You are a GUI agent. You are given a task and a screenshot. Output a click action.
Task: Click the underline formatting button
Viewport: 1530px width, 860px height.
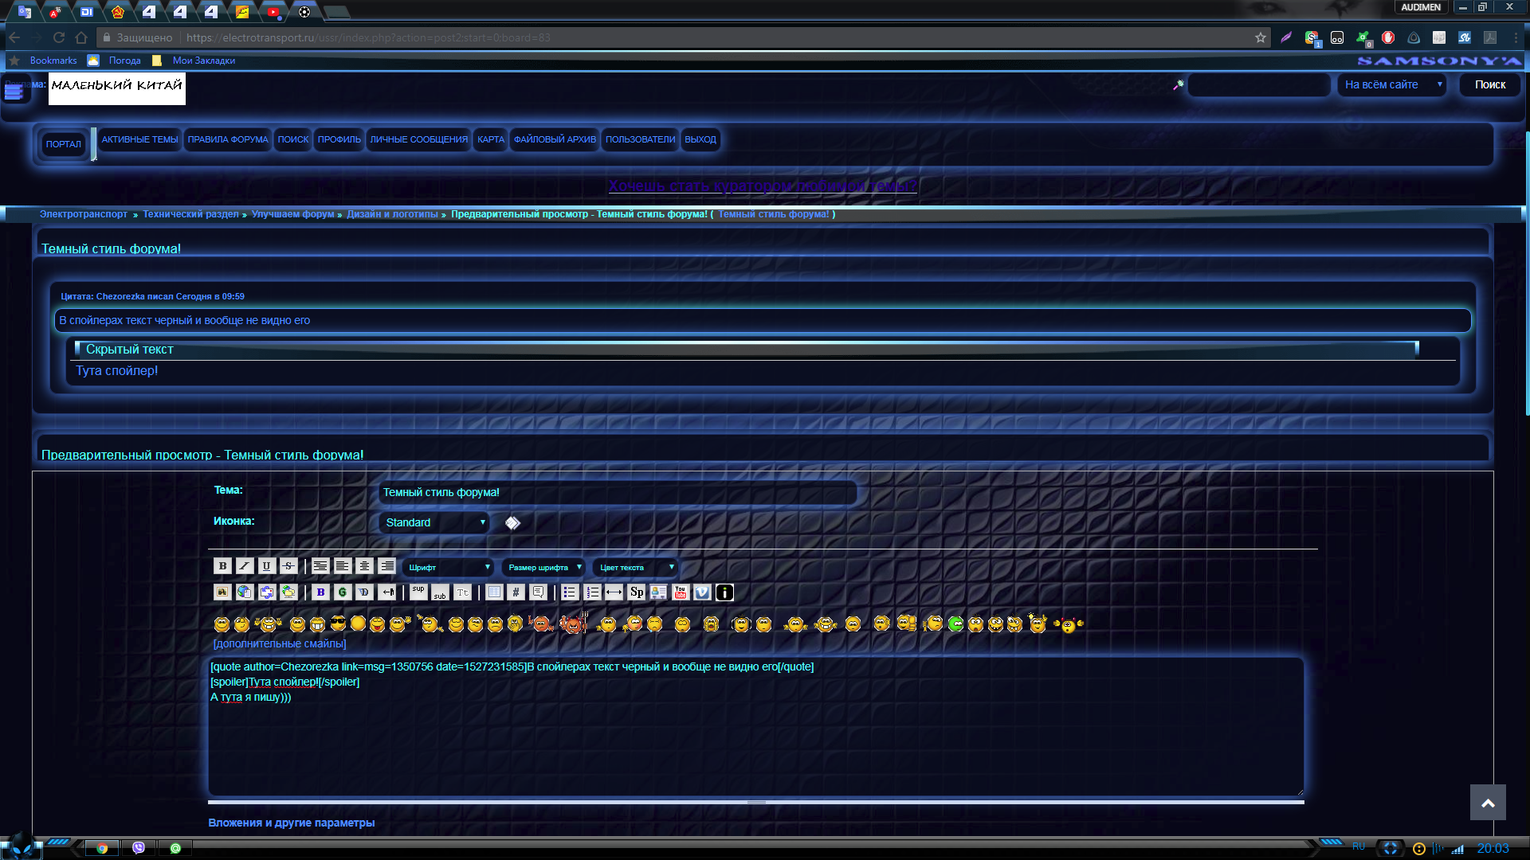(266, 566)
